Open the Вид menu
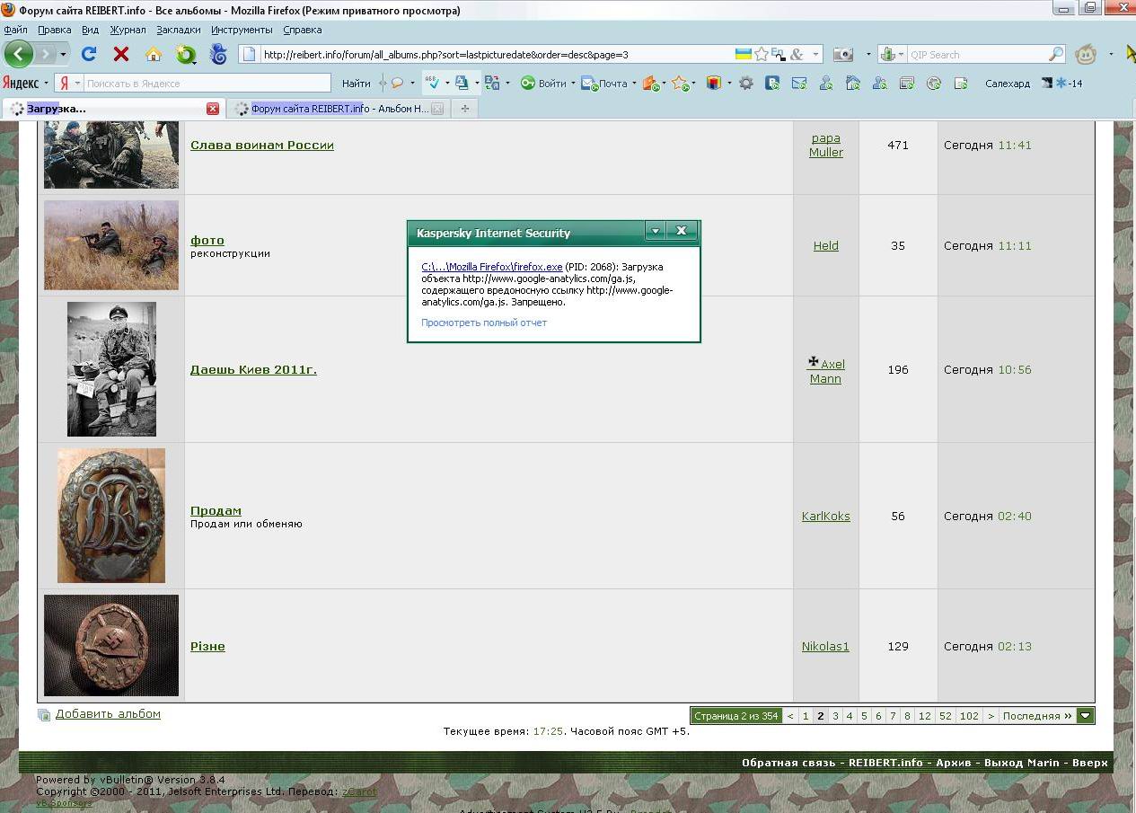 (90, 30)
